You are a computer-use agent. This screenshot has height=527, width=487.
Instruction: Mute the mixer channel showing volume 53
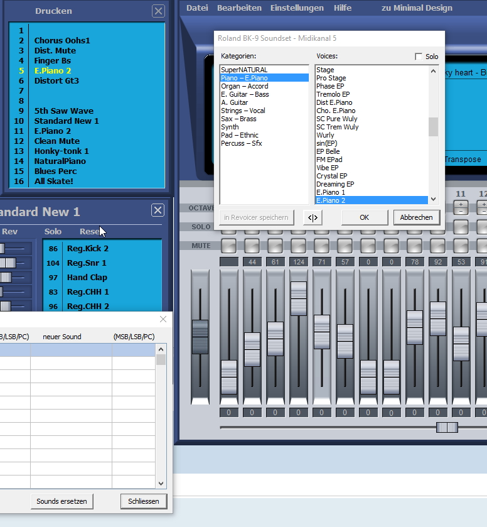tap(461, 245)
